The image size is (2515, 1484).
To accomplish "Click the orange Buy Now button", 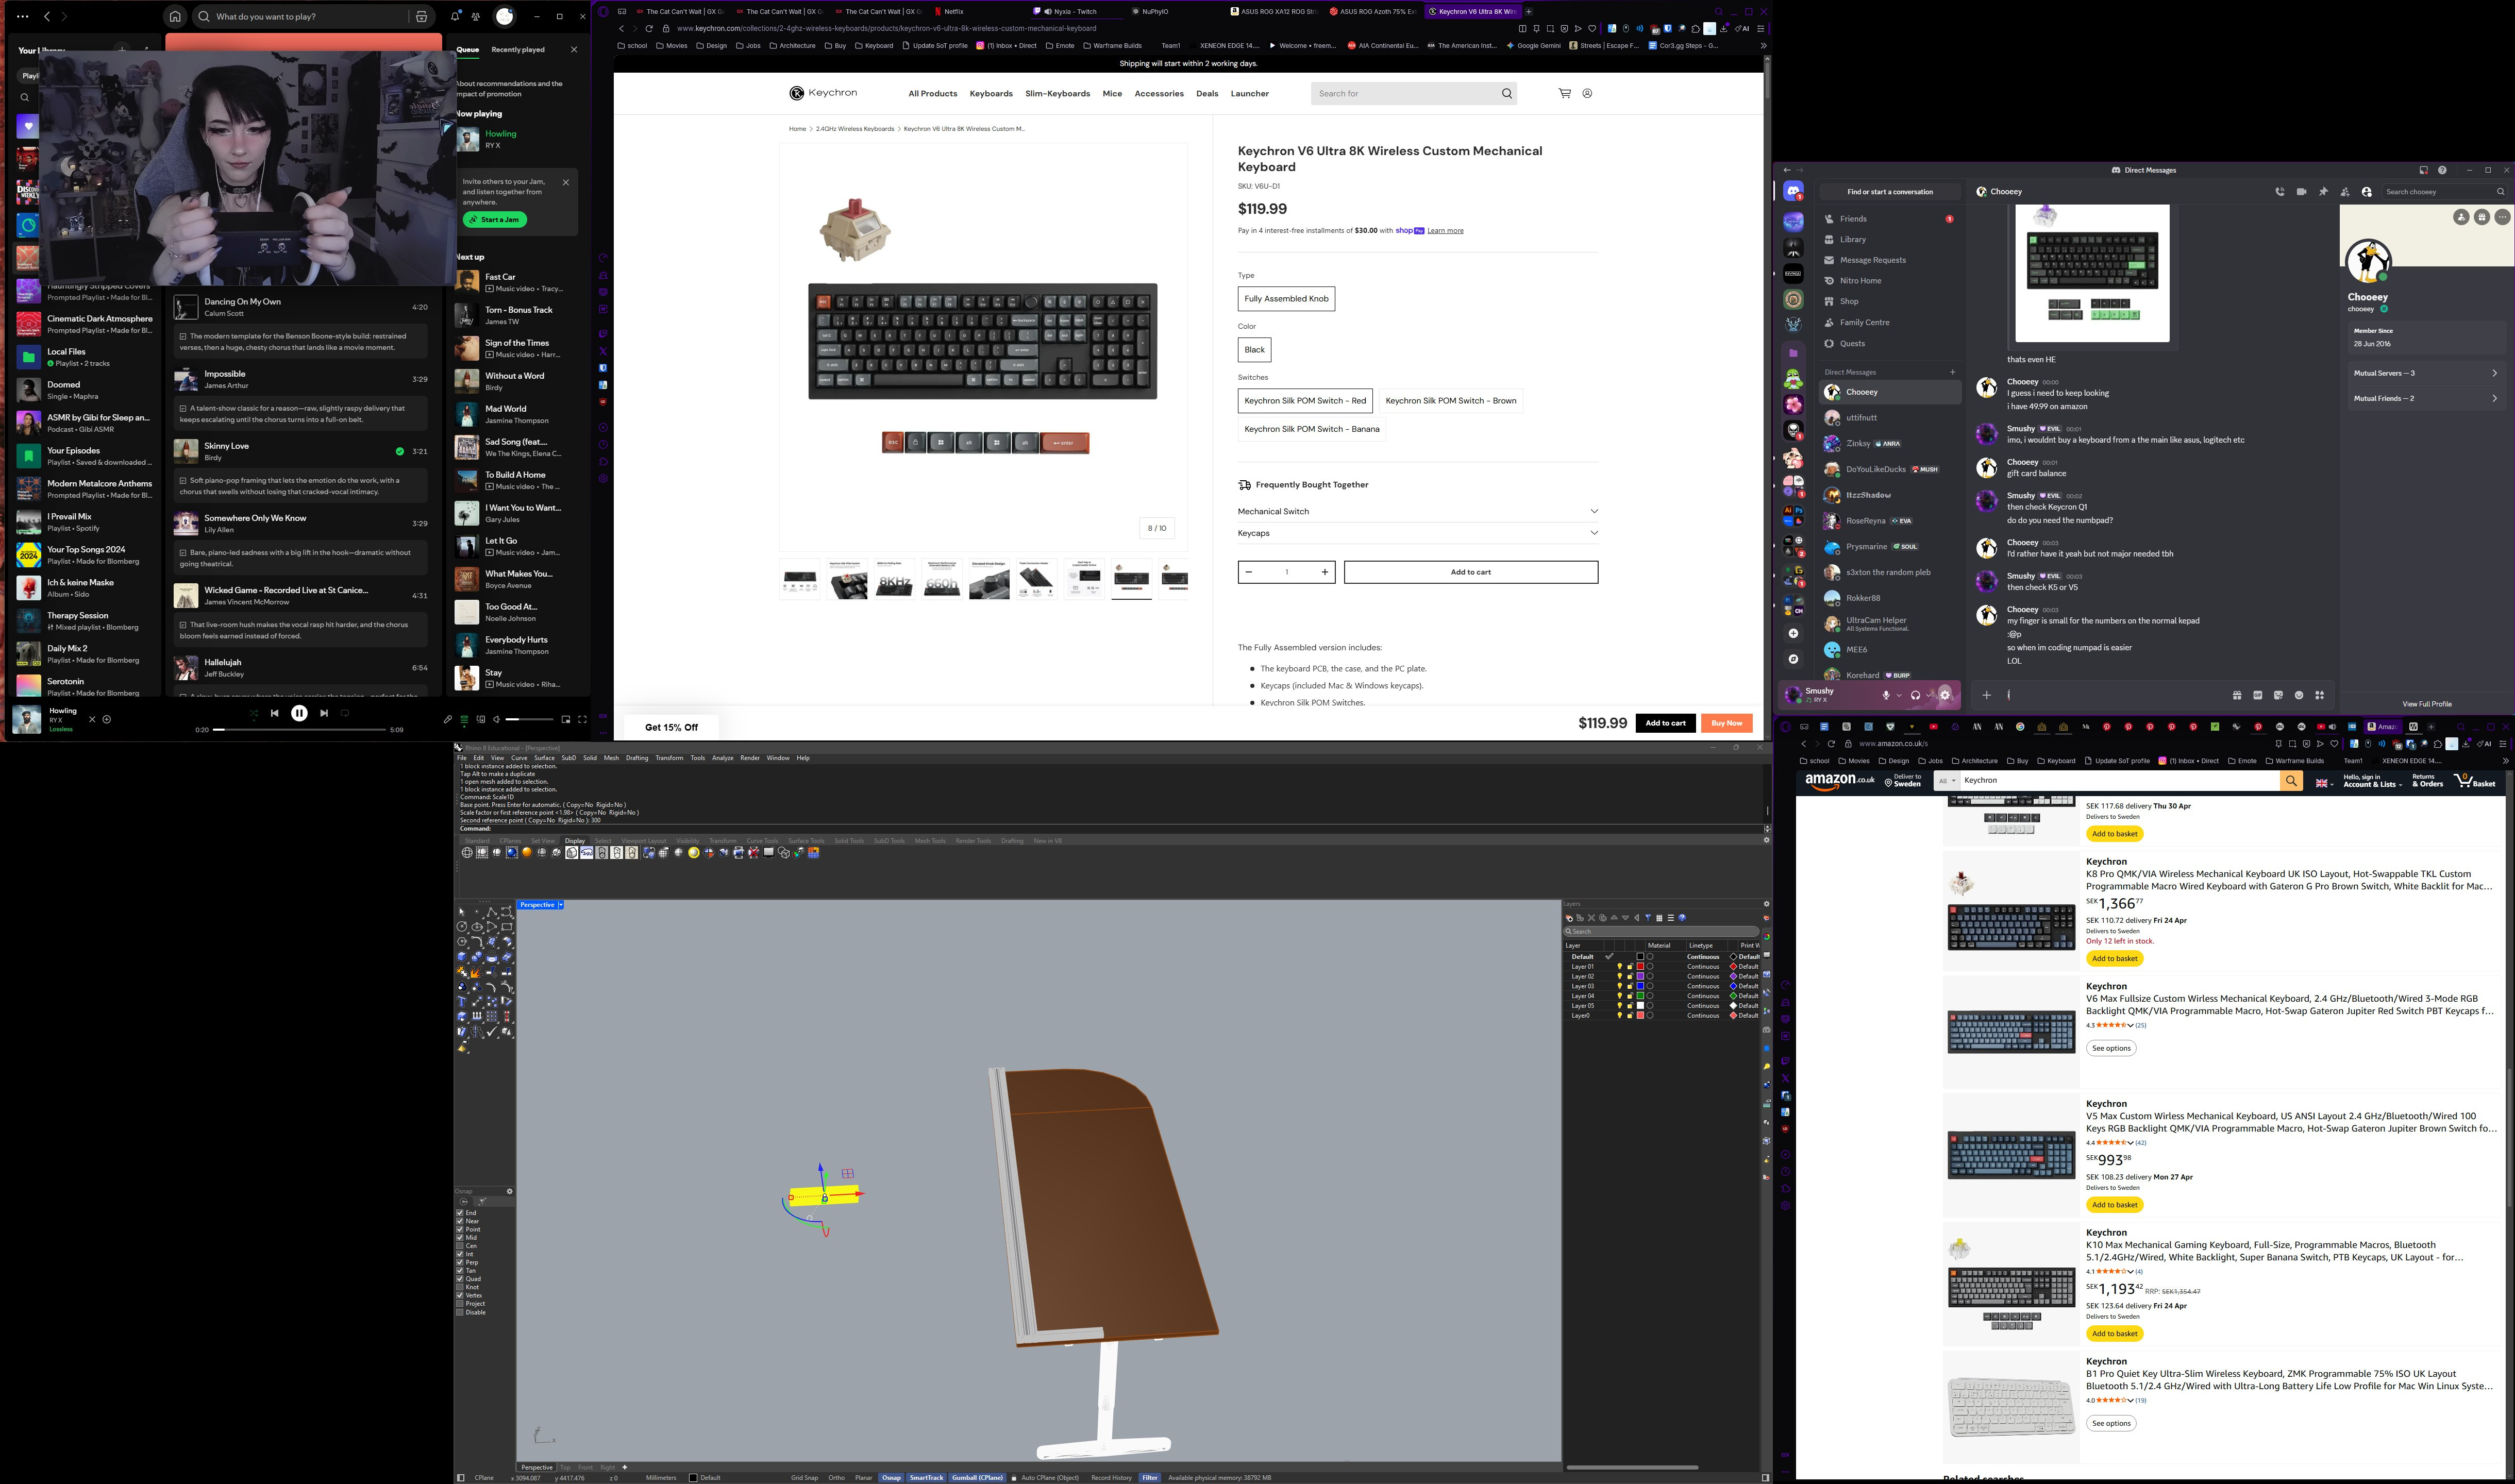I will click(x=1727, y=723).
